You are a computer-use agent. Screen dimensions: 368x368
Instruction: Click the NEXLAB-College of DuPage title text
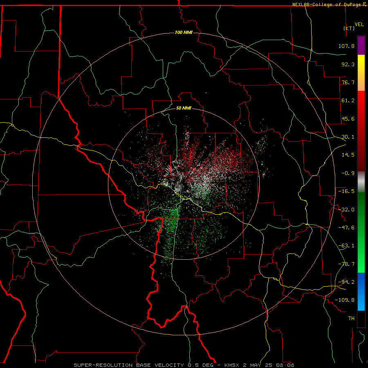point(327,4)
